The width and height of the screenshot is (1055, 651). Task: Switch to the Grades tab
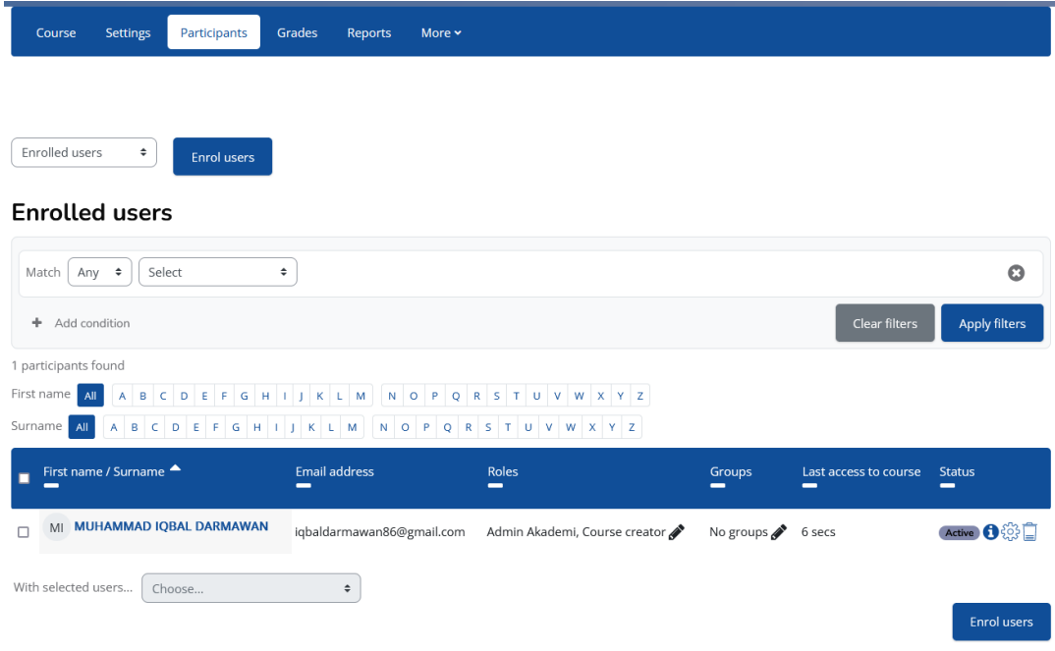point(297,32)
